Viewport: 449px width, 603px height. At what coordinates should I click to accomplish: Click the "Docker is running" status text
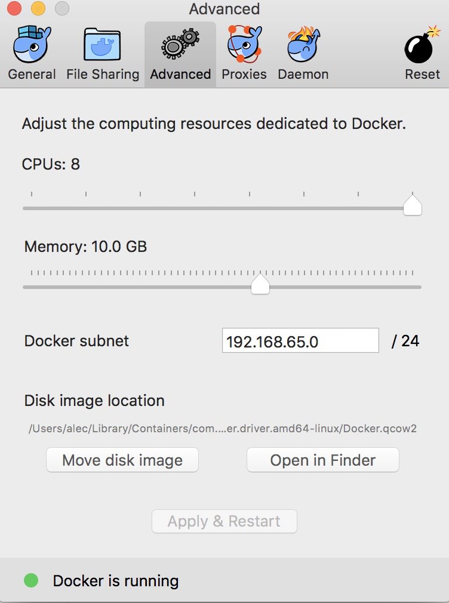point(116,581)
